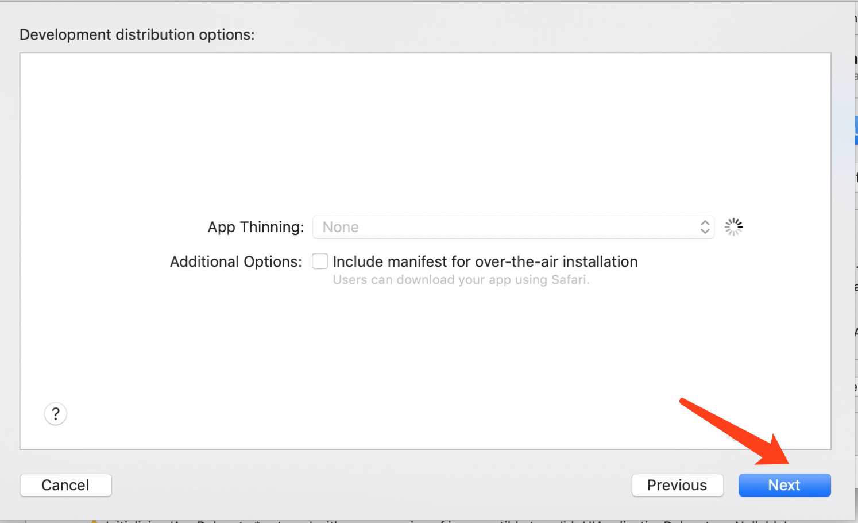Click the "App Thinning:" label
The width and height of the screenshot is (858, 523).
(256, 227)
